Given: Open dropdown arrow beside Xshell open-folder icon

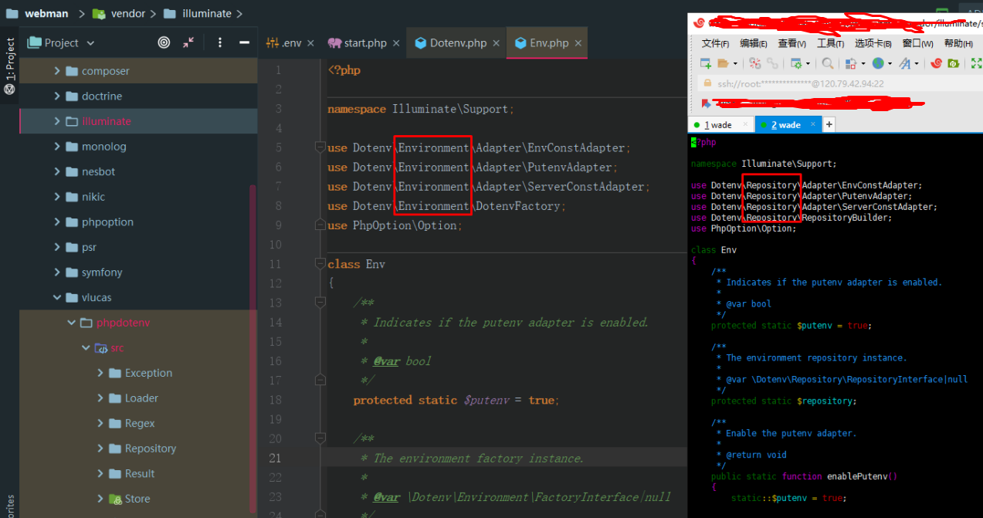Looking at the screenshot, I should 735,63.
